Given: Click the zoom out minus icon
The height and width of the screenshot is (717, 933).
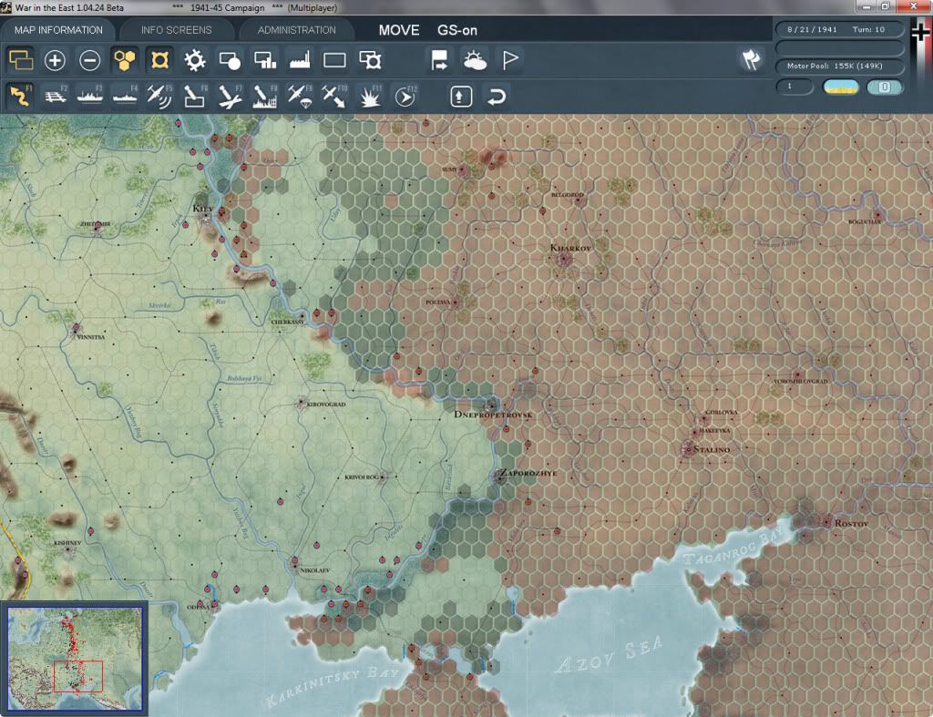Looking at the screenshot, I should (90, 60).
